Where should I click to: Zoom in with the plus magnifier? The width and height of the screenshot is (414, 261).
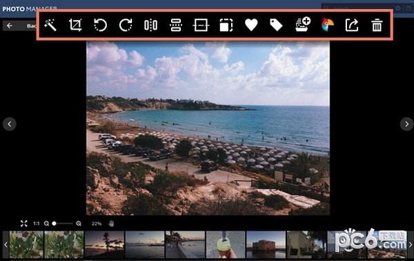point(79,224)
